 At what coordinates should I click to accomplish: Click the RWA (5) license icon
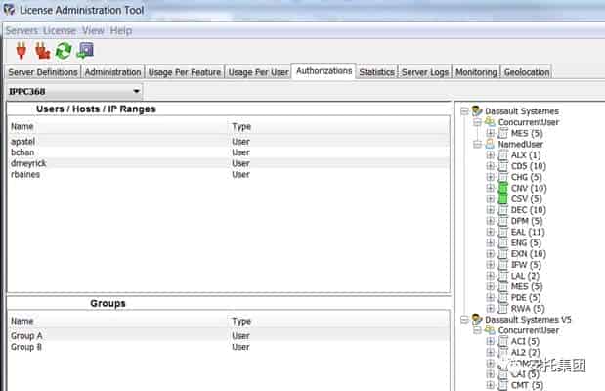tap(503, 308)
